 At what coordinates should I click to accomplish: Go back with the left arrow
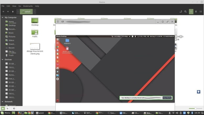point(3,12)
